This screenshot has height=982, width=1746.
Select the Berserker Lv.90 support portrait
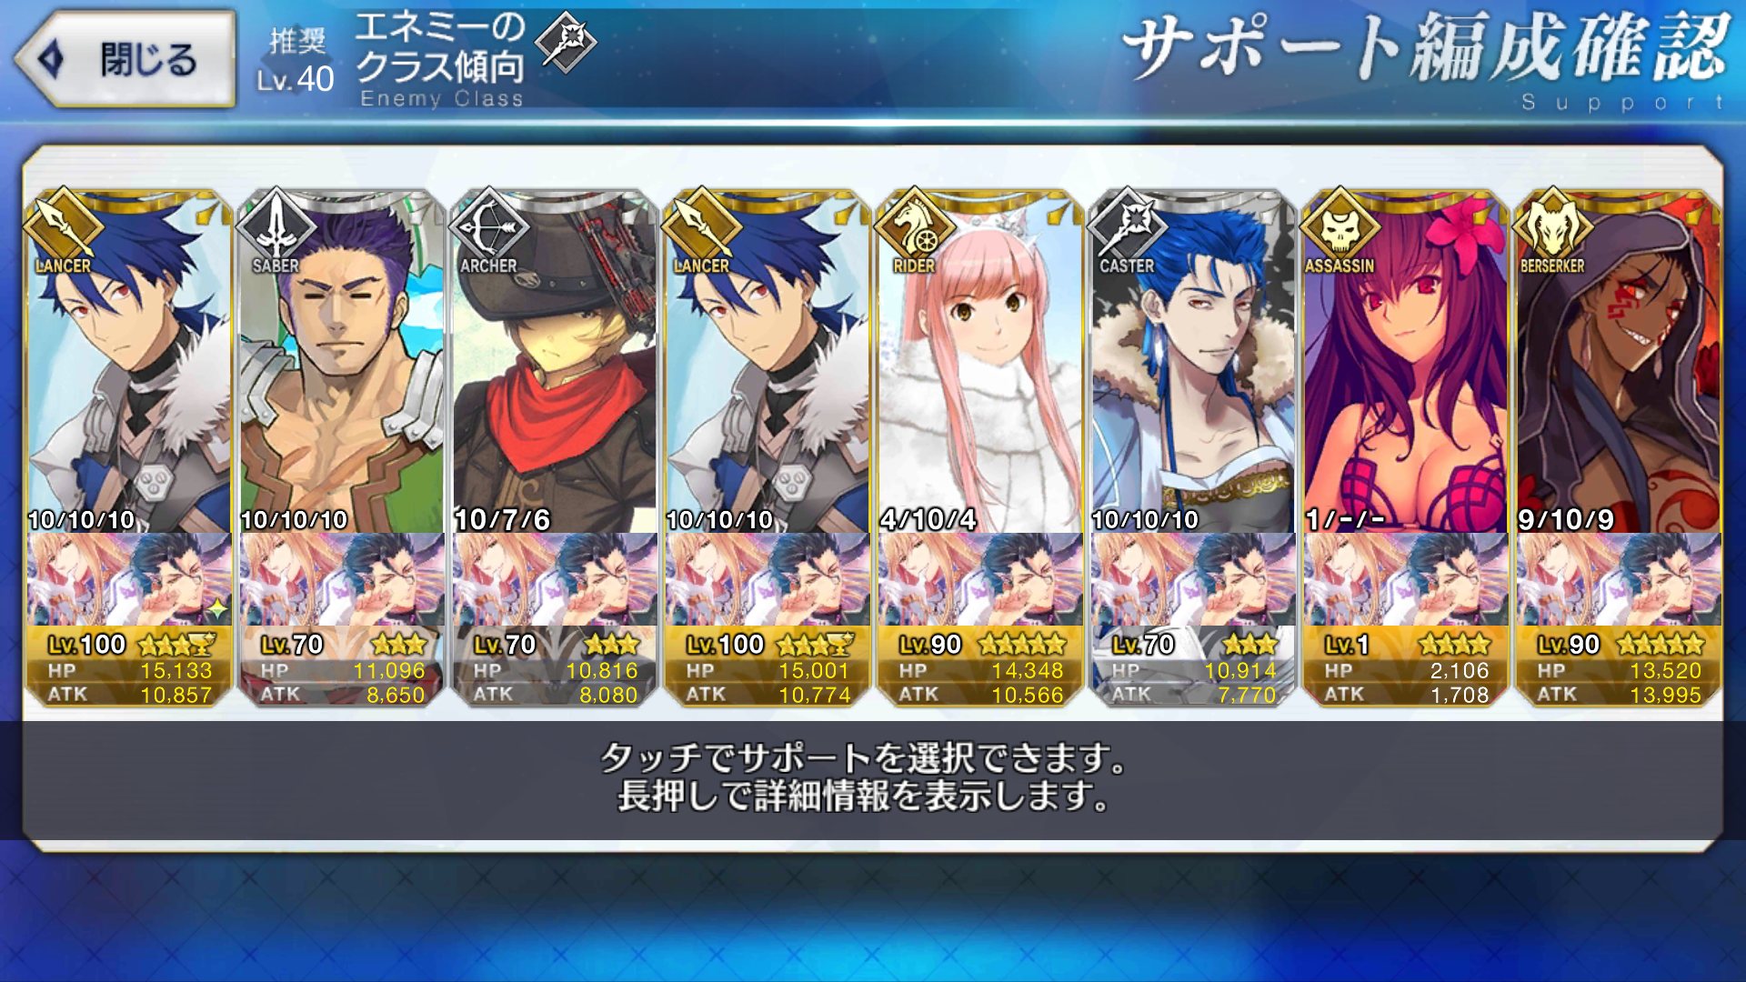pos(1618,364)
